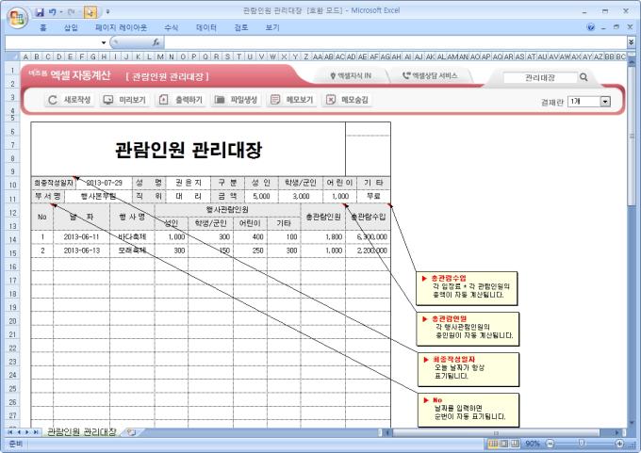
Task: Select the 5,000 adult price cell
Action: point(261,197)
